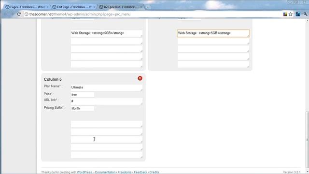Click the URL link label
309x174 pixels.
click(51, 100)
